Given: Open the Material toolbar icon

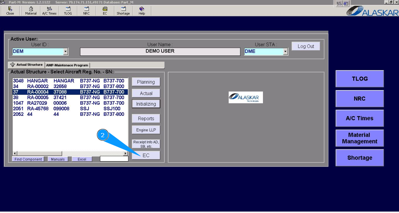Looking at the screenshot, I should (31, 11).
